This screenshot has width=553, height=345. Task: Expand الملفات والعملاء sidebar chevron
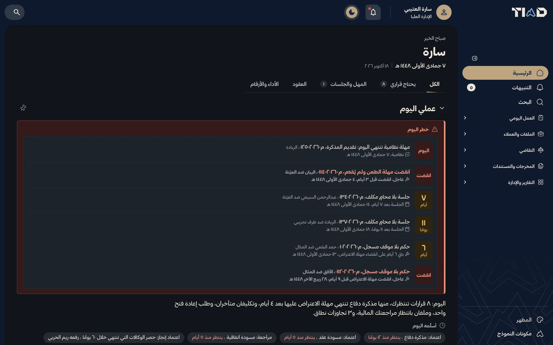[465, 134]
